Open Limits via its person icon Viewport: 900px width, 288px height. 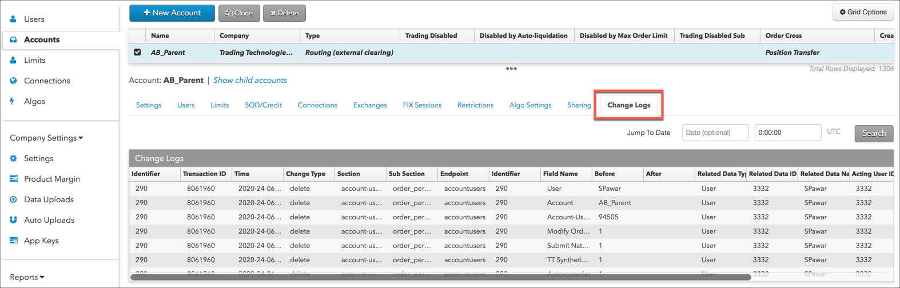point(13,60)
